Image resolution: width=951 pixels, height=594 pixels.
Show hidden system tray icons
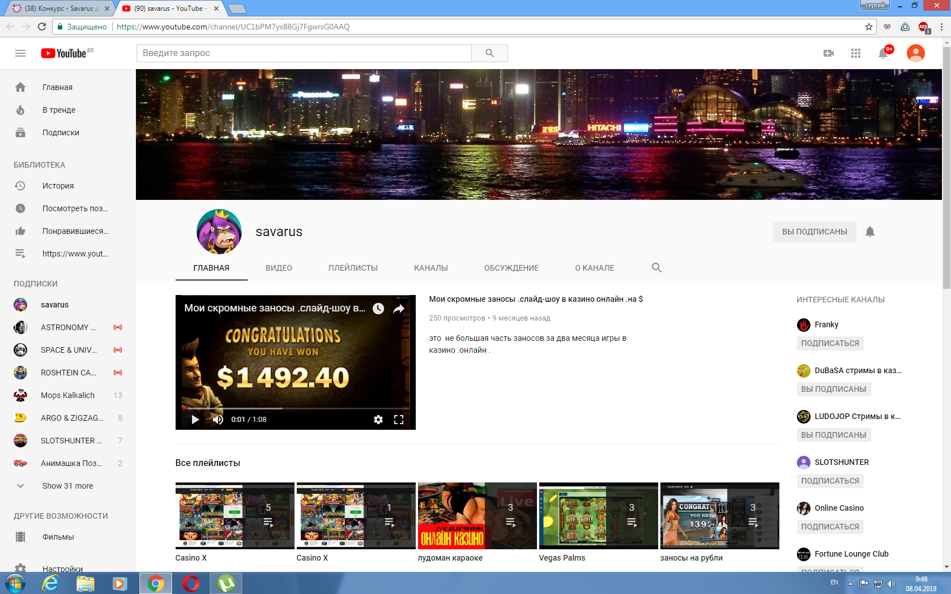850,583
